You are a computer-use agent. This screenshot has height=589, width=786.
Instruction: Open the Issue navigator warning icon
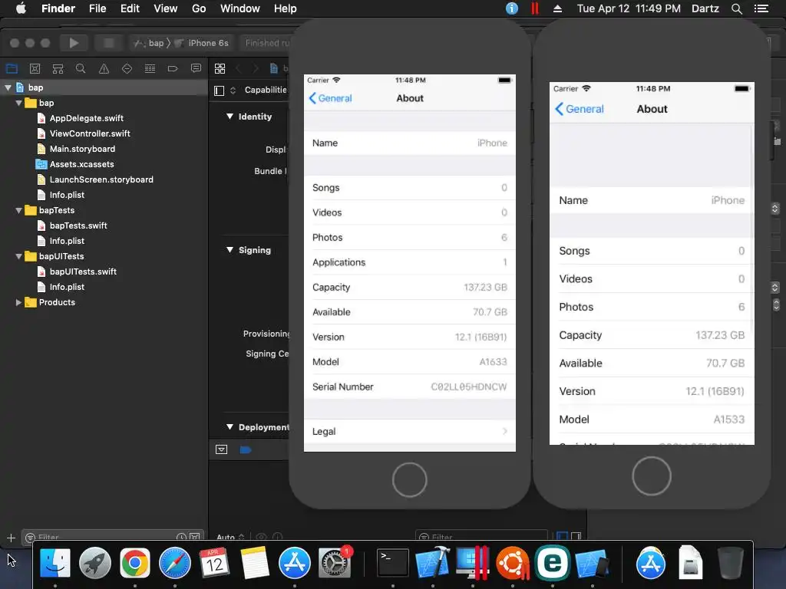[104, 68]
